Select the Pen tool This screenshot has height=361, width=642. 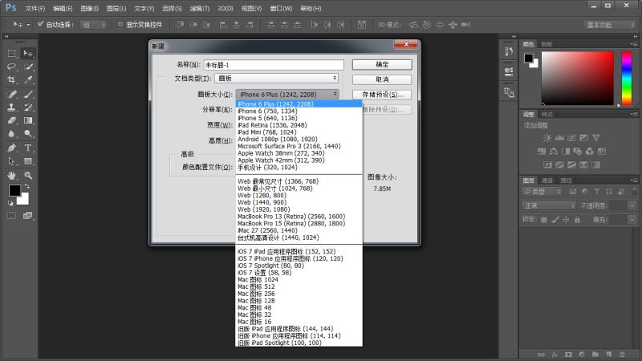click(x=11, y=148)
